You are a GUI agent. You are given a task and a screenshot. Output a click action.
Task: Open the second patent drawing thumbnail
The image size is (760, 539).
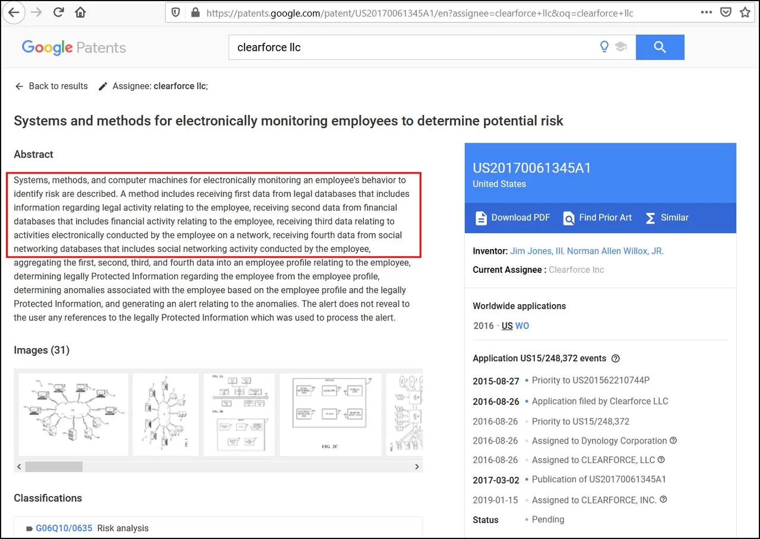coord(166,414)
